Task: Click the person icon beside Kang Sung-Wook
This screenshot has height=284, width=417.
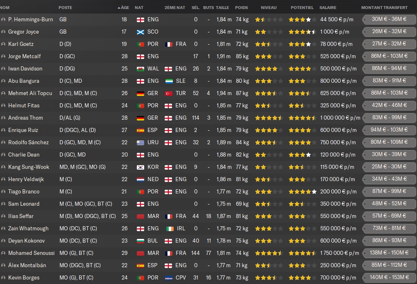Action: click(3, 167)
